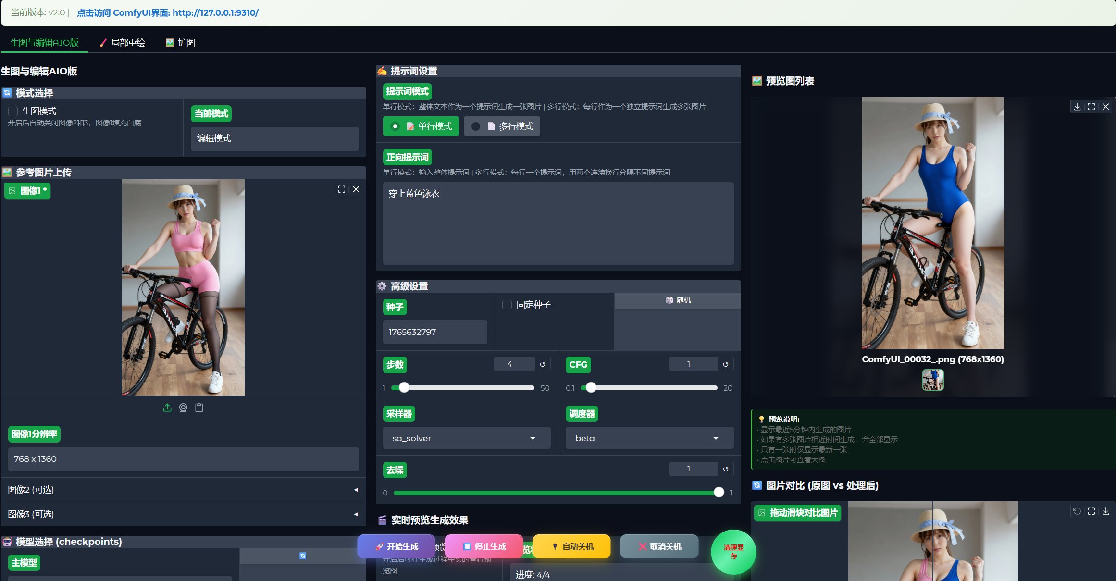Click refresh icon in model selection
This screenshot has height=581, width=1116.
303,556
